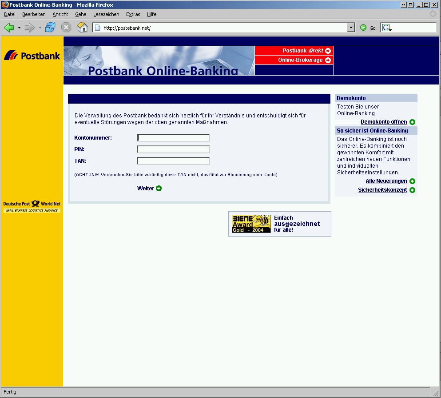
Task: Click the Postbank logo in the sidebar
Action: pos(32,56)
